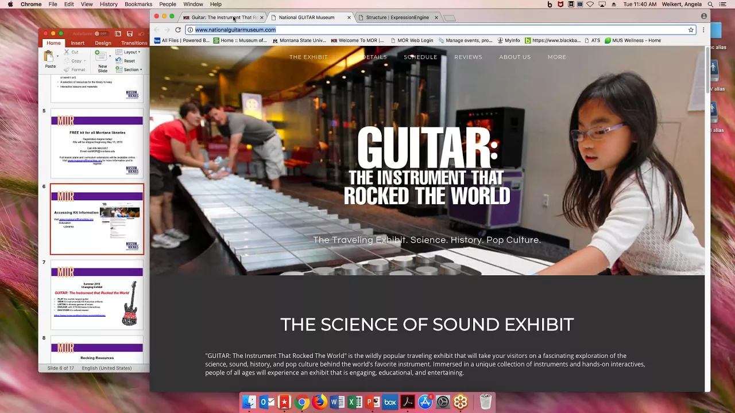Open App Store from the Dock

(425, 402)
